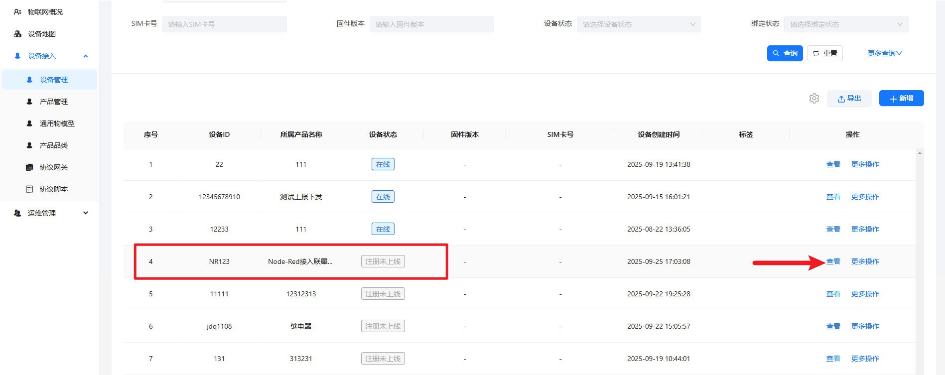
Task: Select 产品品类 in the sidebar
Action: coord(53,145)
